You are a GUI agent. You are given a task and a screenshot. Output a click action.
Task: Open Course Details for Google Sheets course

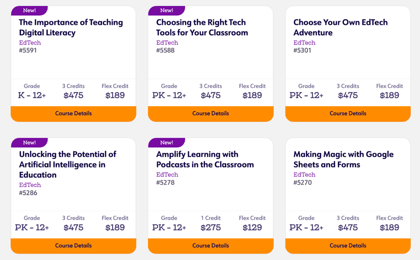tap(348, 246)
